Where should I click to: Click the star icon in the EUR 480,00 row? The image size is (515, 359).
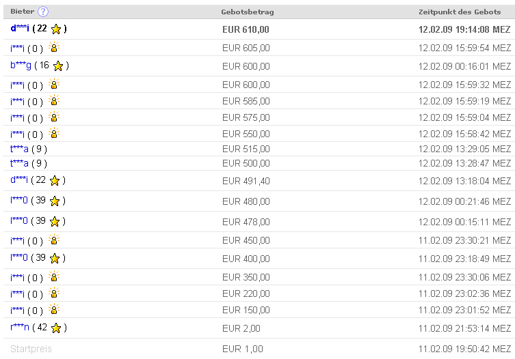click(55, 201)
